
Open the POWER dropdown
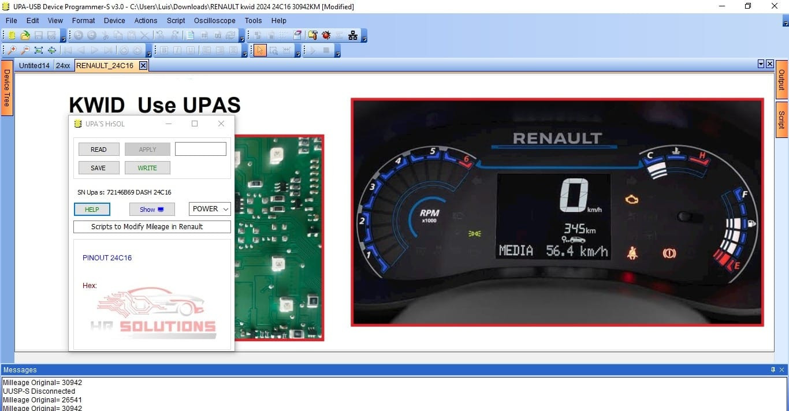[x=210, y=209]
